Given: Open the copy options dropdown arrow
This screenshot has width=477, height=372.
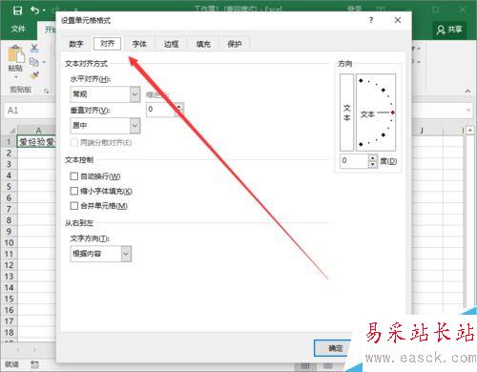Looking at the screenshot, I should point(44,62).
